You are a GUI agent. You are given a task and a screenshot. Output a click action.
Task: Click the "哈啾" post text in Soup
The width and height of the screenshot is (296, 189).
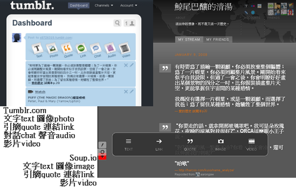click(x=182, y=163)
